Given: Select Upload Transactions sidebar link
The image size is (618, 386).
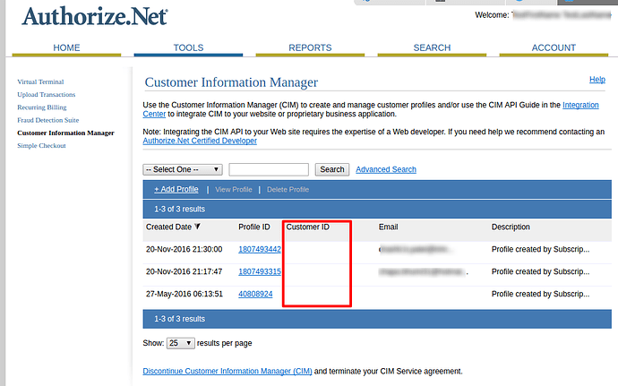Looking at the screenshot, I should pos(46,95).
